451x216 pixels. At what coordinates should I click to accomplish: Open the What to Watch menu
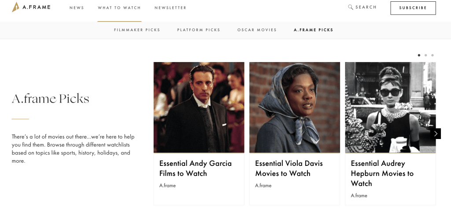[119, 8]
